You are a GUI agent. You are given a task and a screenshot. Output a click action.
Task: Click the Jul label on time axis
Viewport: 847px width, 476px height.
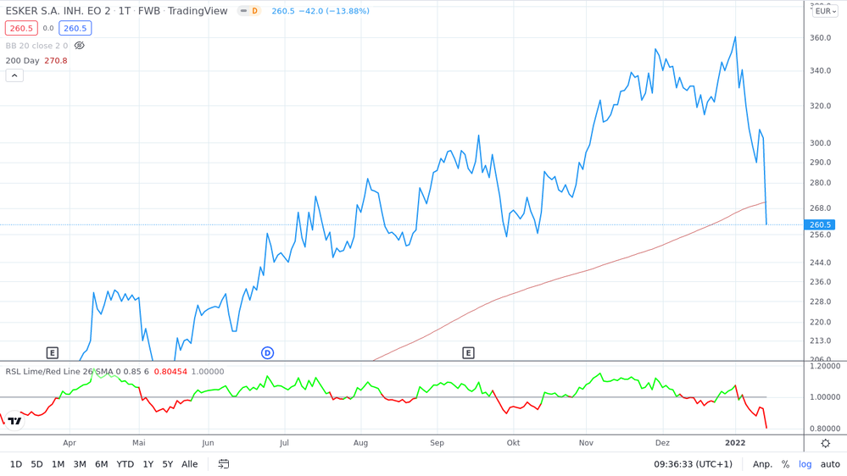[284, 442]
